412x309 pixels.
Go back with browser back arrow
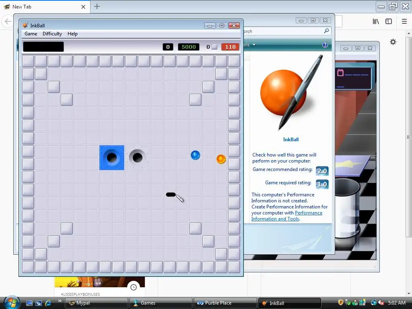pos(8,21)
